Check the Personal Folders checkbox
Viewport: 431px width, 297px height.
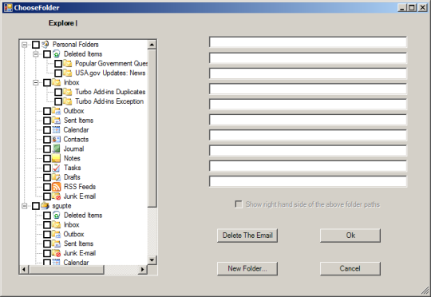pyautogui.click(x=36, y=45)
